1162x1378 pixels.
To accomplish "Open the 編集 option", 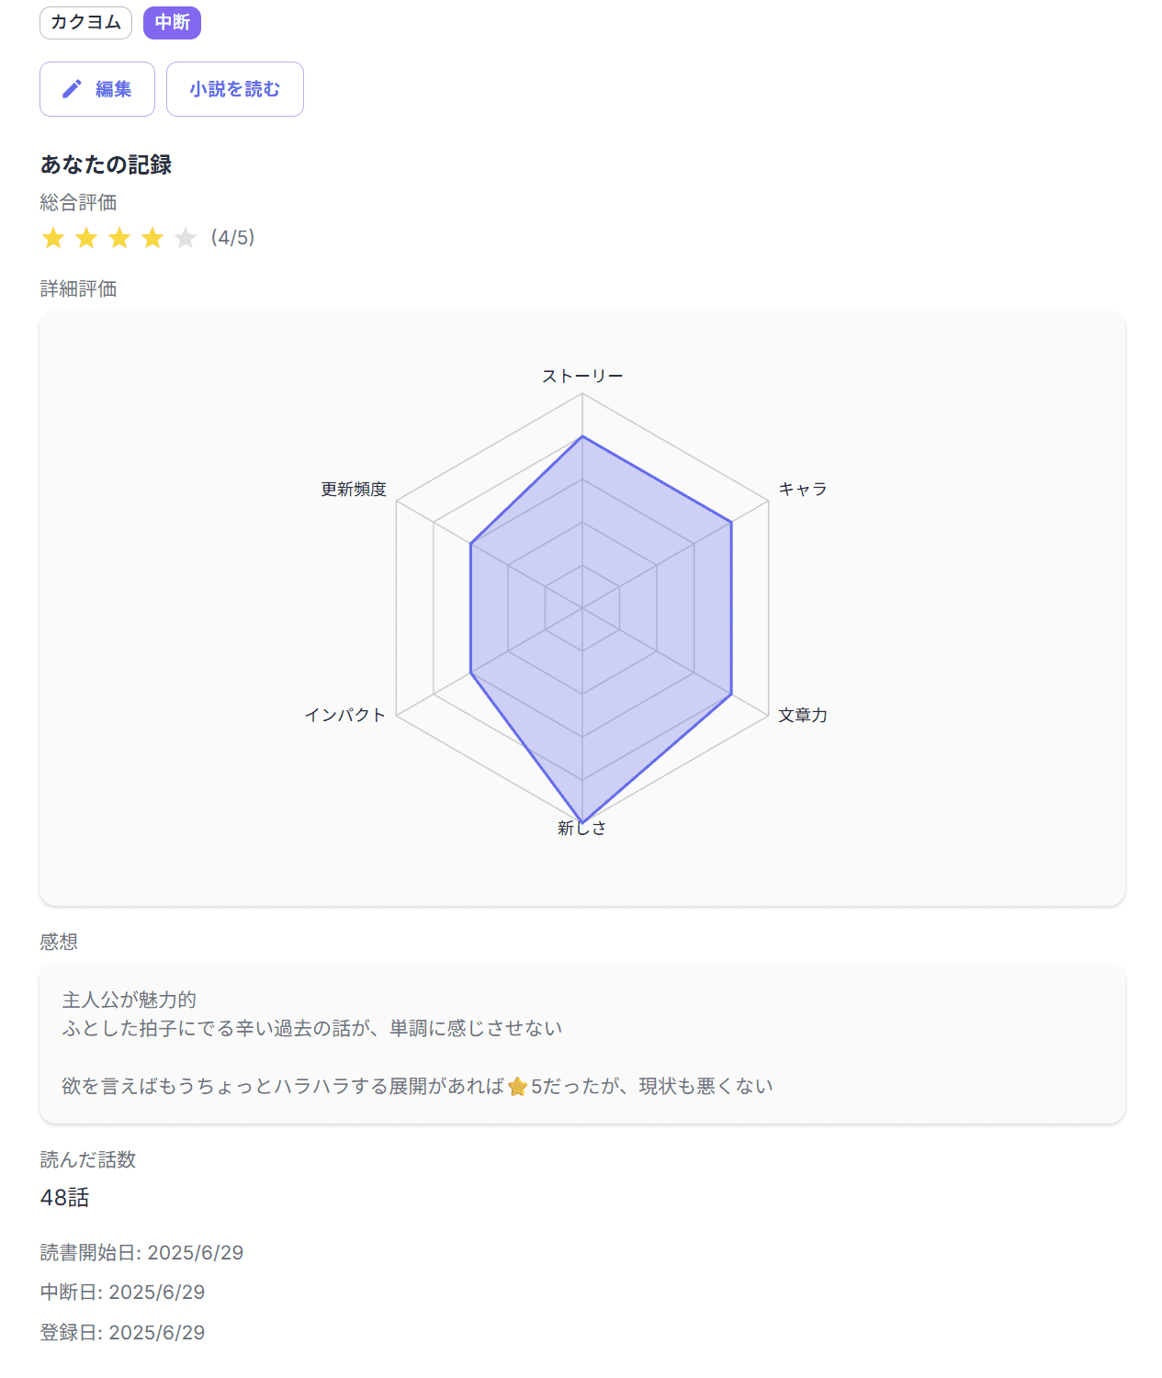I will 97,88.
